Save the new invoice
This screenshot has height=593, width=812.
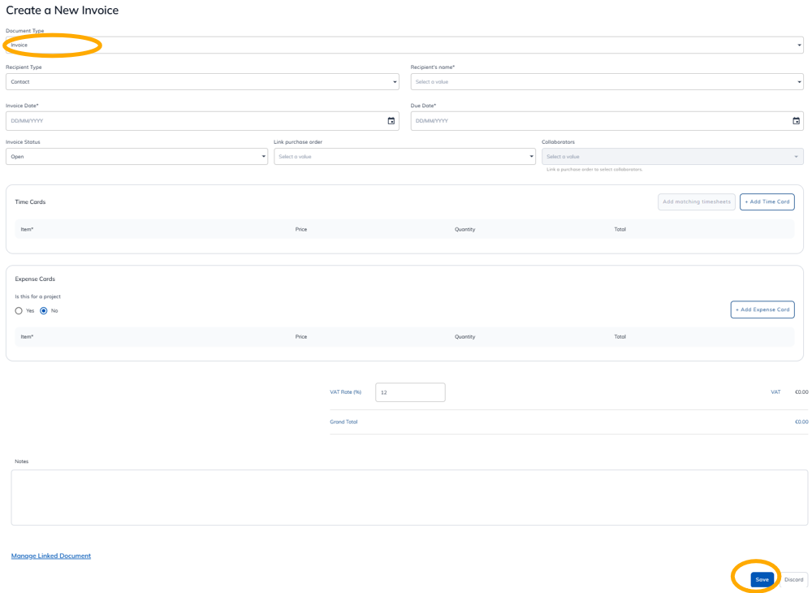tap(762, 579)
